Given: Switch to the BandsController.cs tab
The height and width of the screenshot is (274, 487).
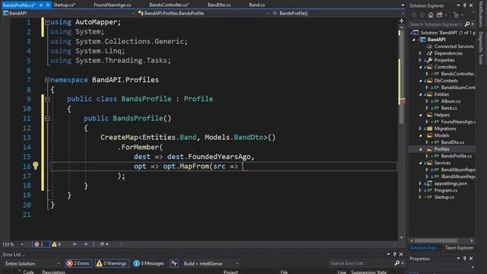Looking at the screenshot, I should coord(169,5).
